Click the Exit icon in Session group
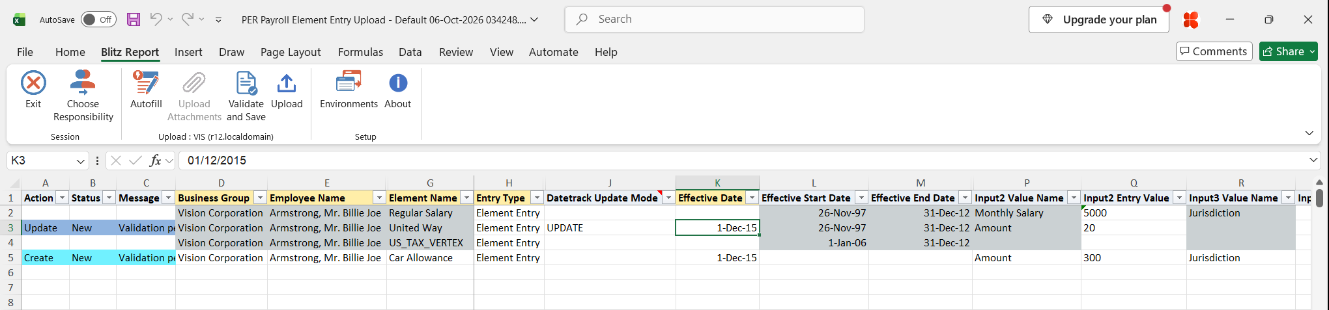 (33, 83)
